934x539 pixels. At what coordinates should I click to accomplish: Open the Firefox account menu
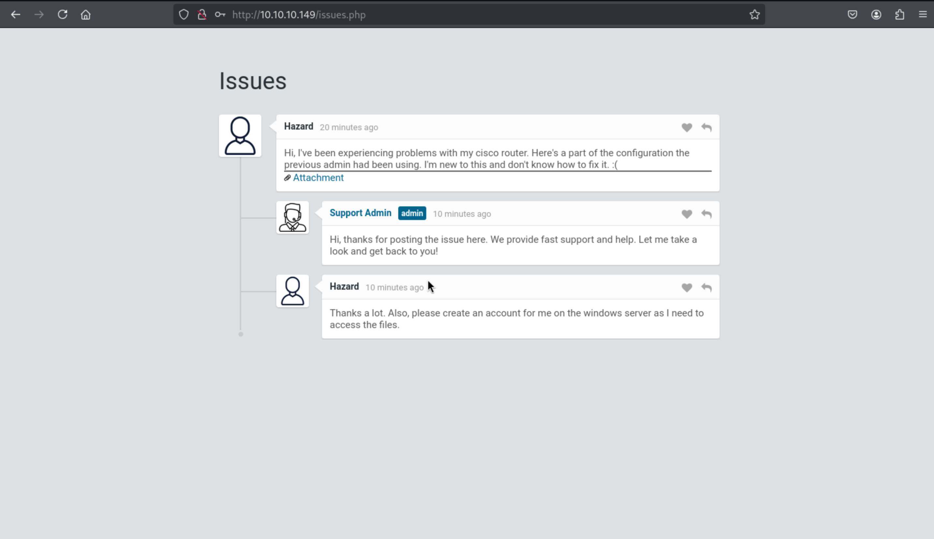876,15
